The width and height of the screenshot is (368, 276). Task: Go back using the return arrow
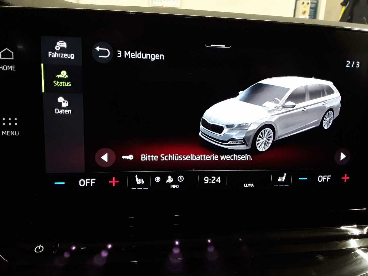point(102,53)
